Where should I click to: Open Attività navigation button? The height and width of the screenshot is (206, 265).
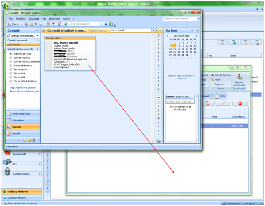point(23,134)
